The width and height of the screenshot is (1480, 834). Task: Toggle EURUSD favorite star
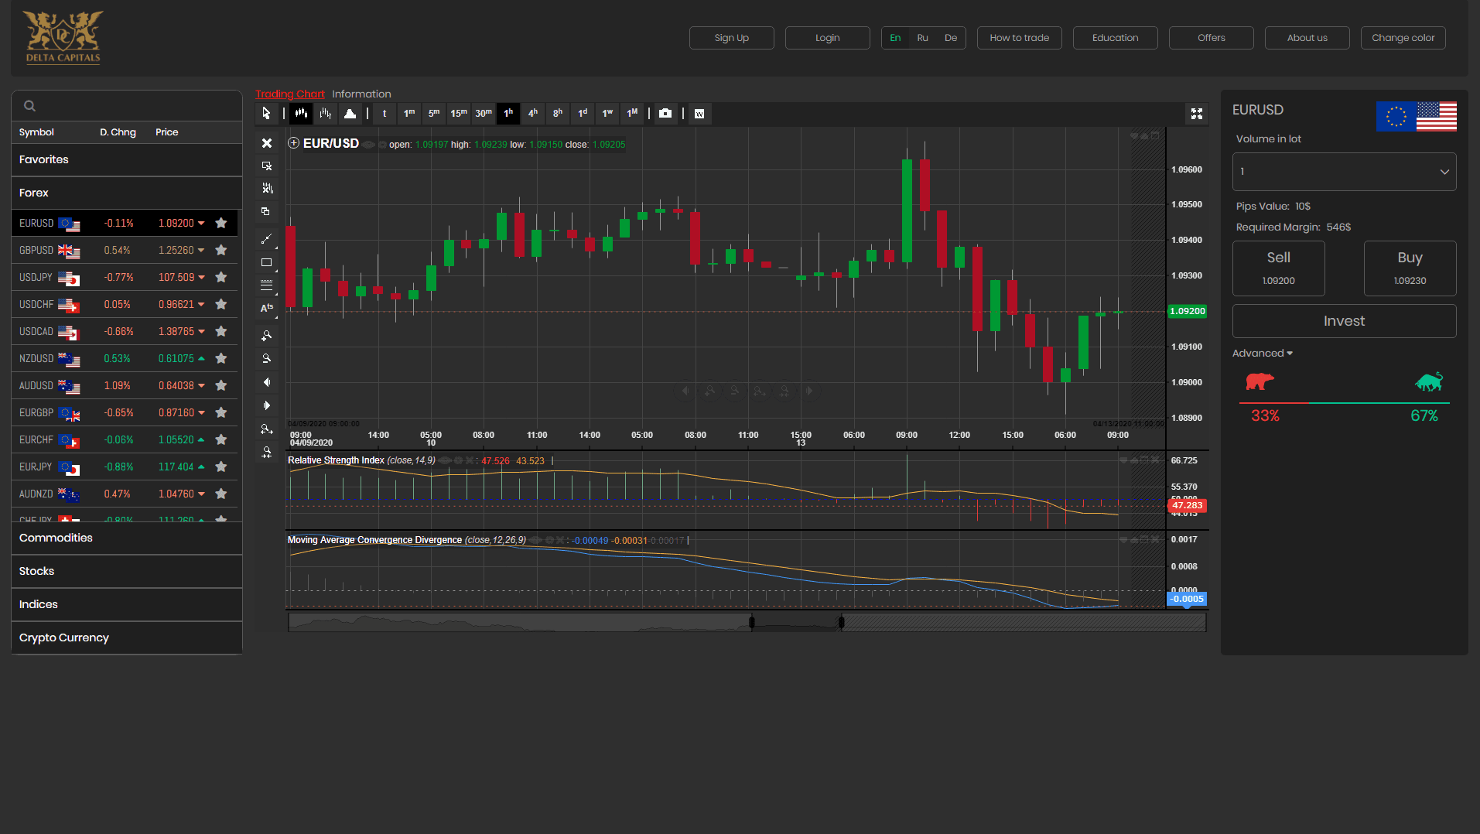(221, 223)
